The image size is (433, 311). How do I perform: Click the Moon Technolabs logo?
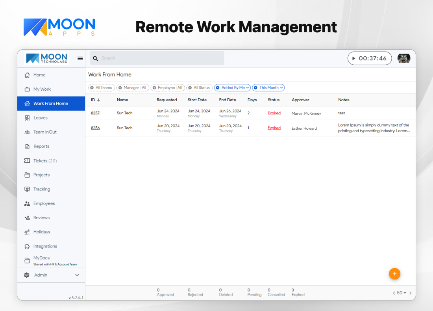click(47, 58)
